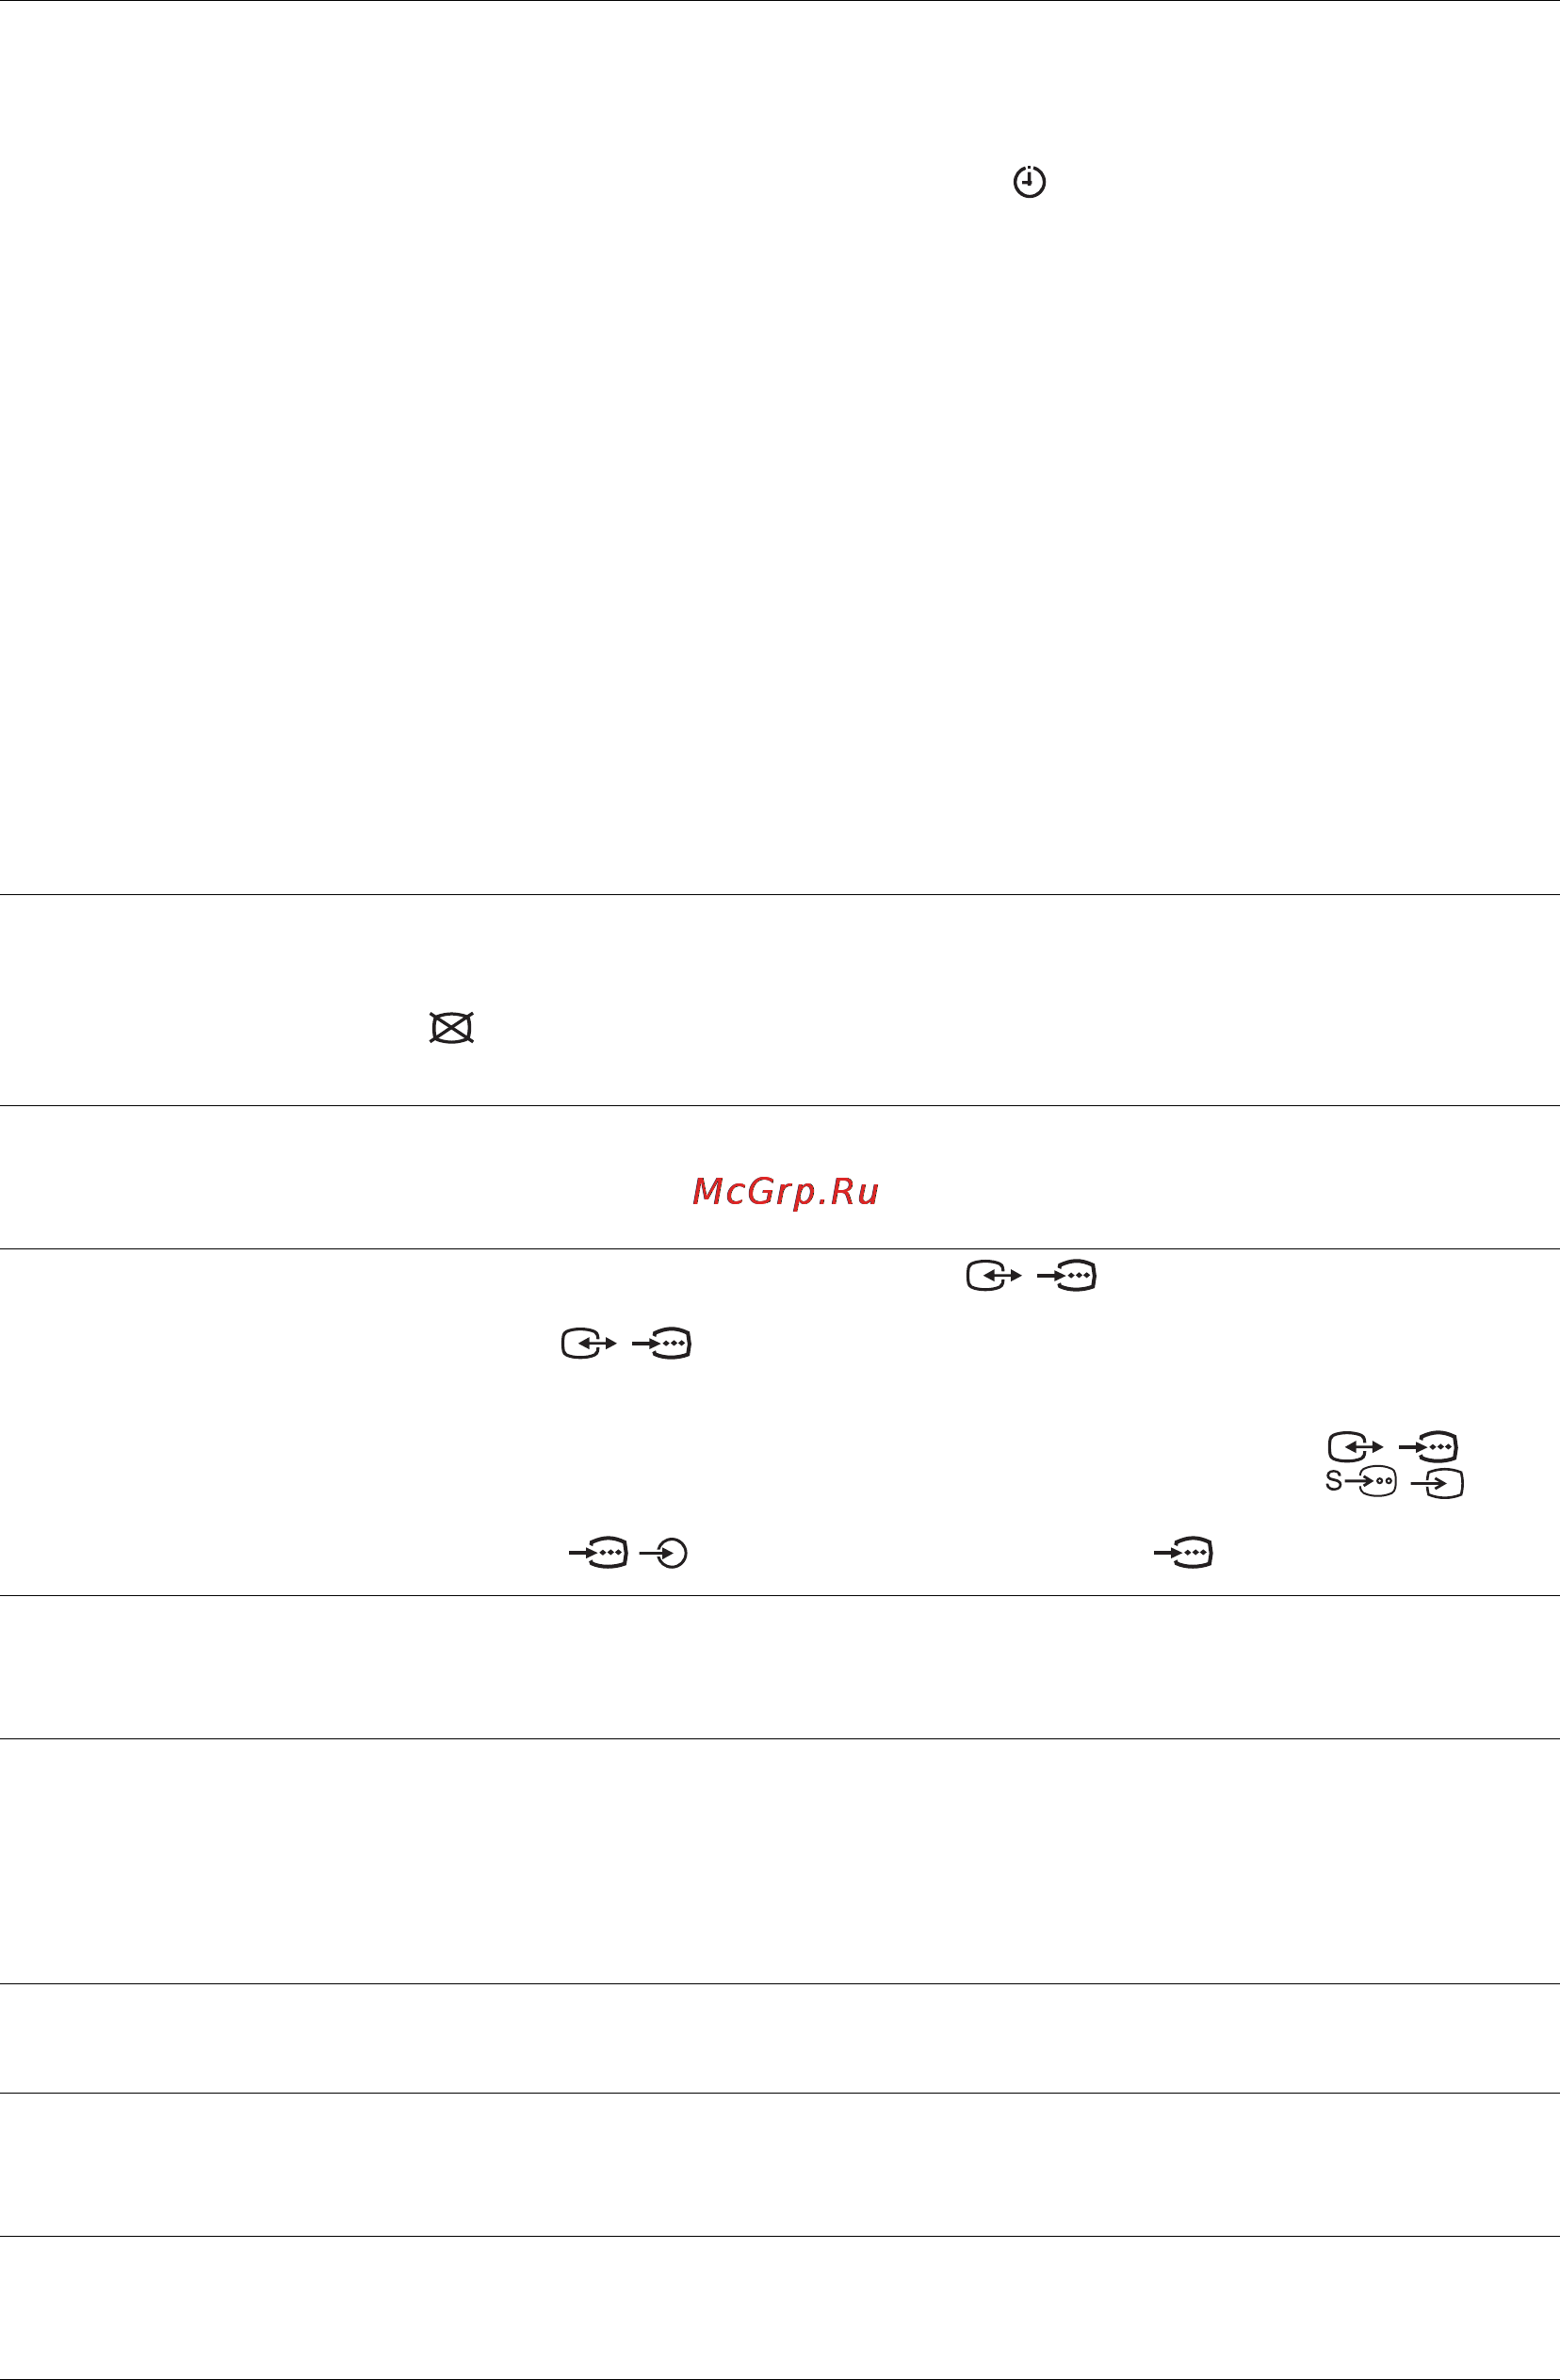Click the sleep timer clock icon

coord(1029,181)
